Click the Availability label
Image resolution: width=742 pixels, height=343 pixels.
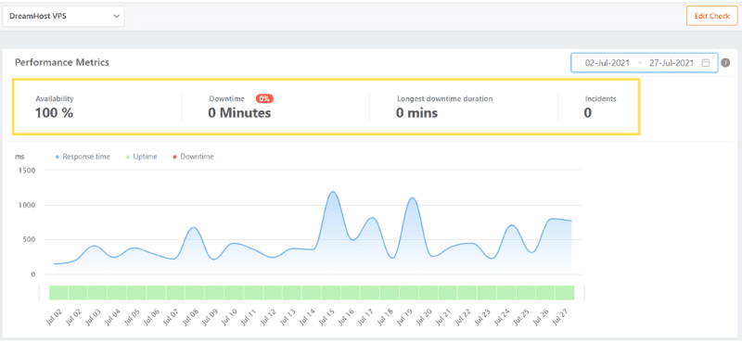55,99
